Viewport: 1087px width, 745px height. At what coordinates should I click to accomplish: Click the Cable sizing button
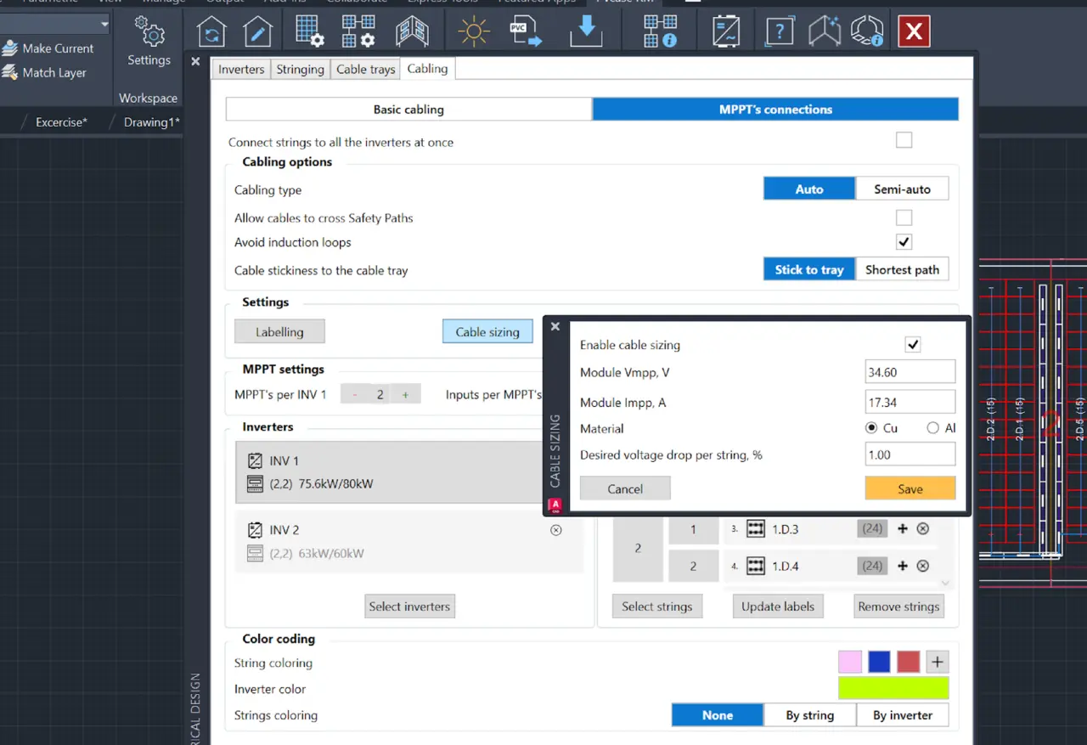(x=487, y=331)
